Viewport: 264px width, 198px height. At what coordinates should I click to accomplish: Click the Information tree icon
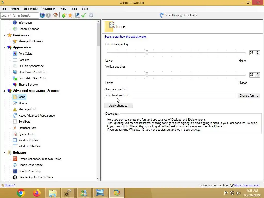tap(15, 23)
